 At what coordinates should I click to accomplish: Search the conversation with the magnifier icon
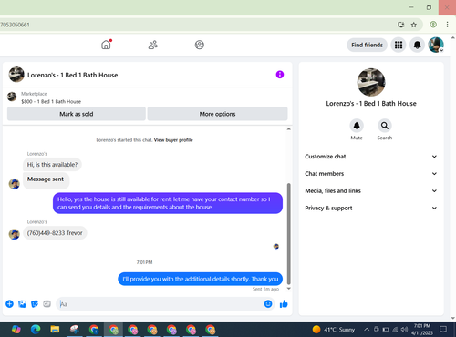coord(385,126)
